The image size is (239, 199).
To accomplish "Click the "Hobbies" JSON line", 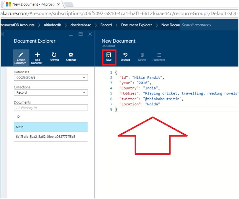I will pos(179,93).
